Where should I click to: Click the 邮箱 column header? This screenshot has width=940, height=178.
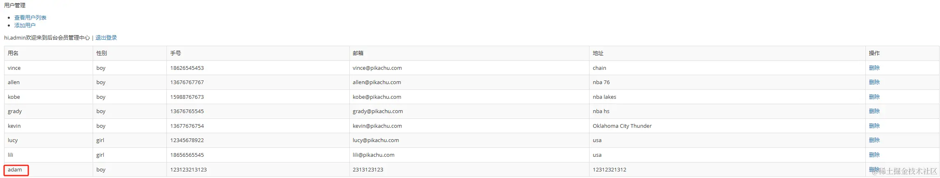(x=358, y=53)
